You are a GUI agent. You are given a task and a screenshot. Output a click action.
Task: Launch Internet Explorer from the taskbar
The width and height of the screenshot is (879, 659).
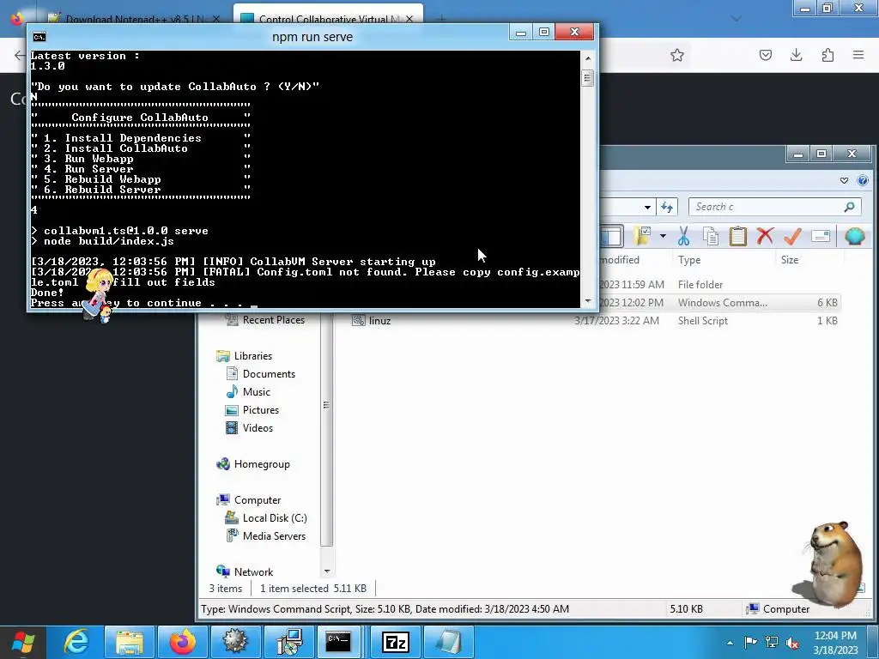[76, 642]
